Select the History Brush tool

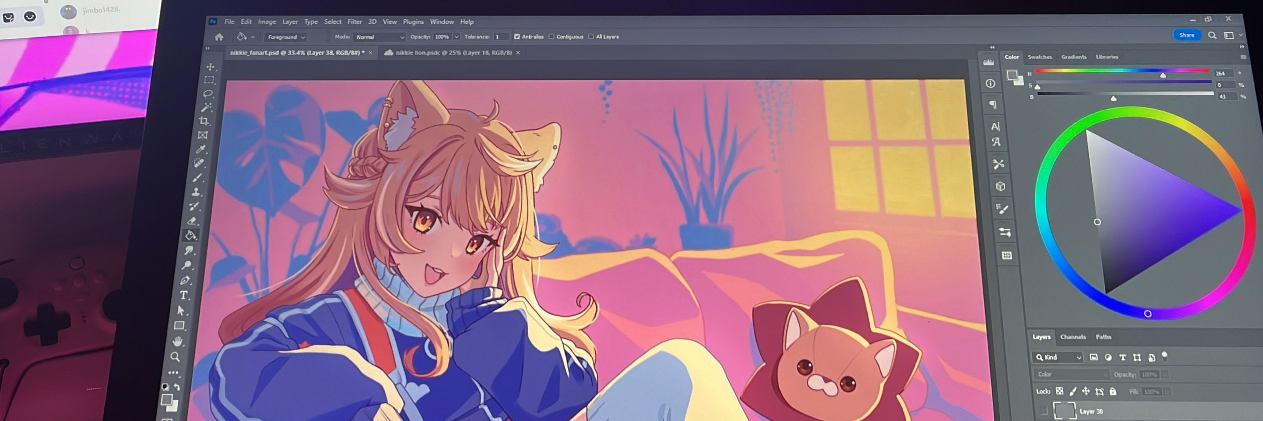tap(194, 206)
